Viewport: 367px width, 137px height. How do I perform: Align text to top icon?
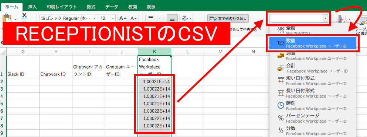[151, 18]
